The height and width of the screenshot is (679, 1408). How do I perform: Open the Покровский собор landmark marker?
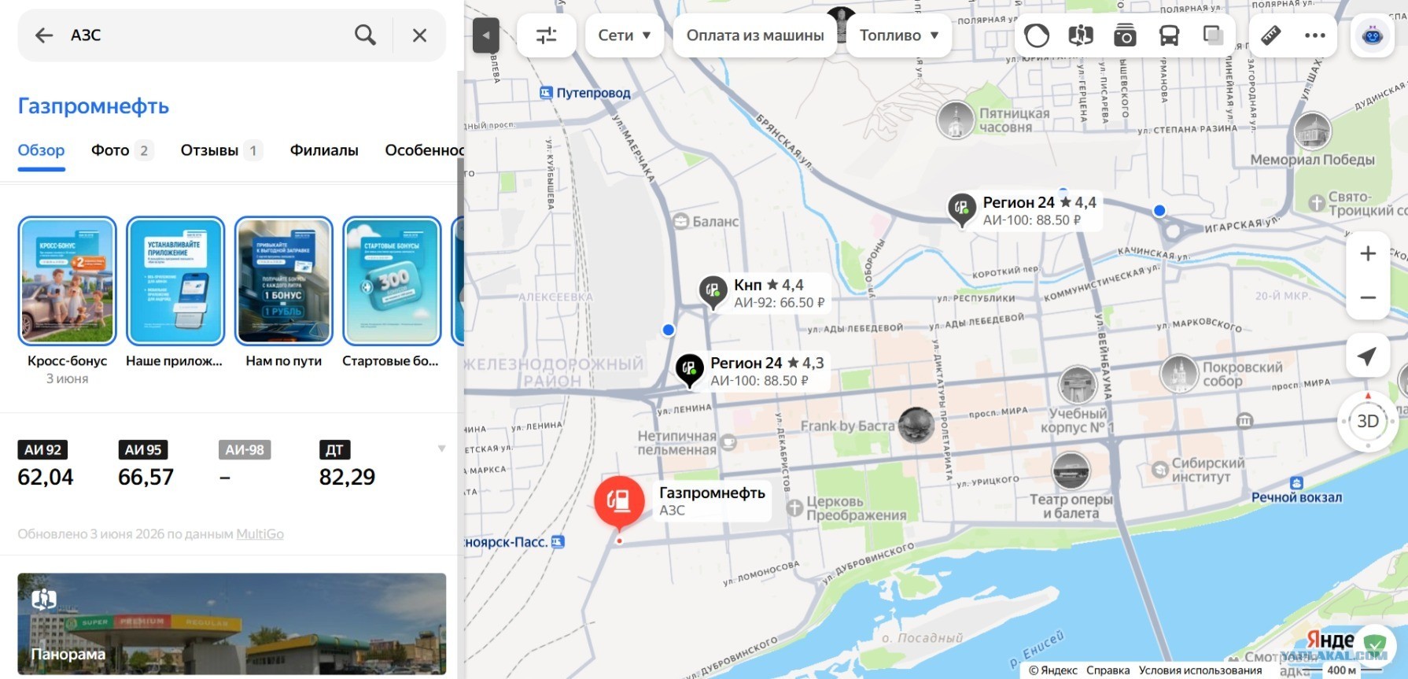[x=1180, y=374]
